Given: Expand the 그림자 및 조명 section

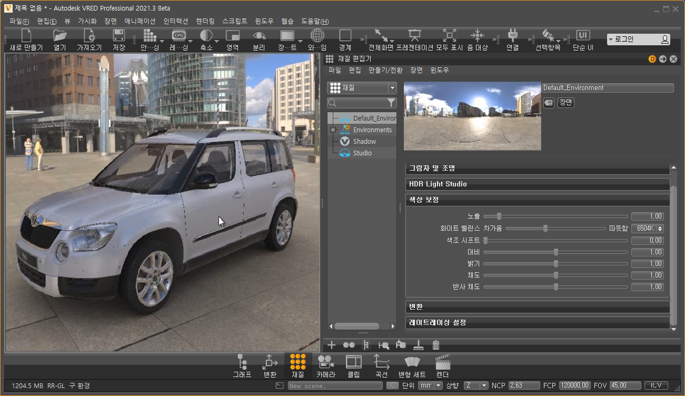Looking at the screenshot, I should tap(537, 169).
